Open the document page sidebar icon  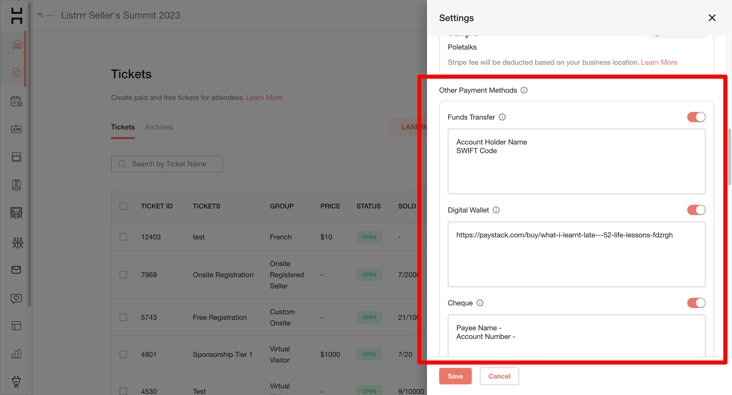pyautogui.click(x=16, y=73)
